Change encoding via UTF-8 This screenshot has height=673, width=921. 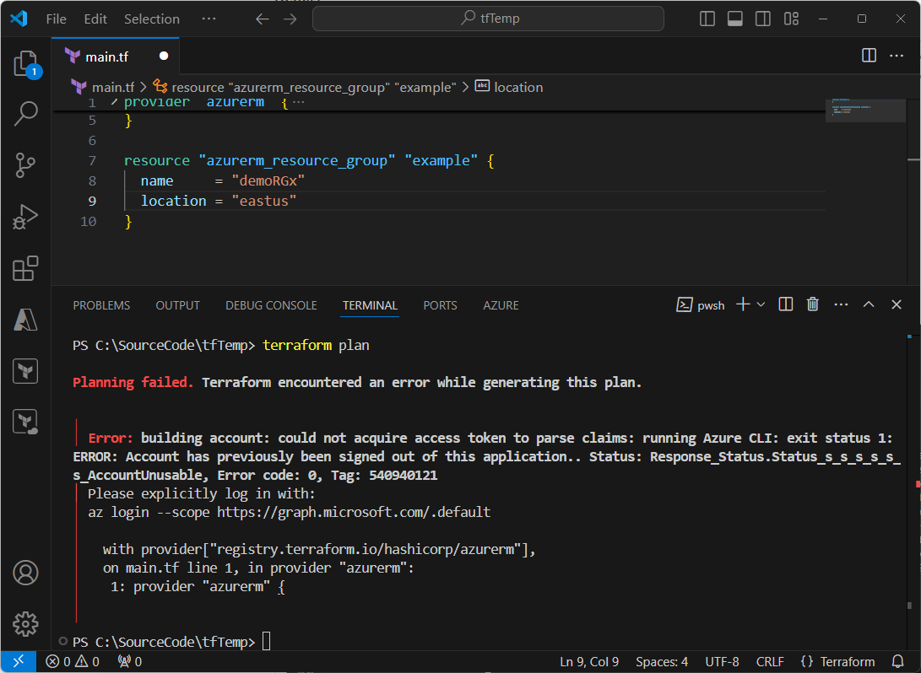[x=722, y=661]
